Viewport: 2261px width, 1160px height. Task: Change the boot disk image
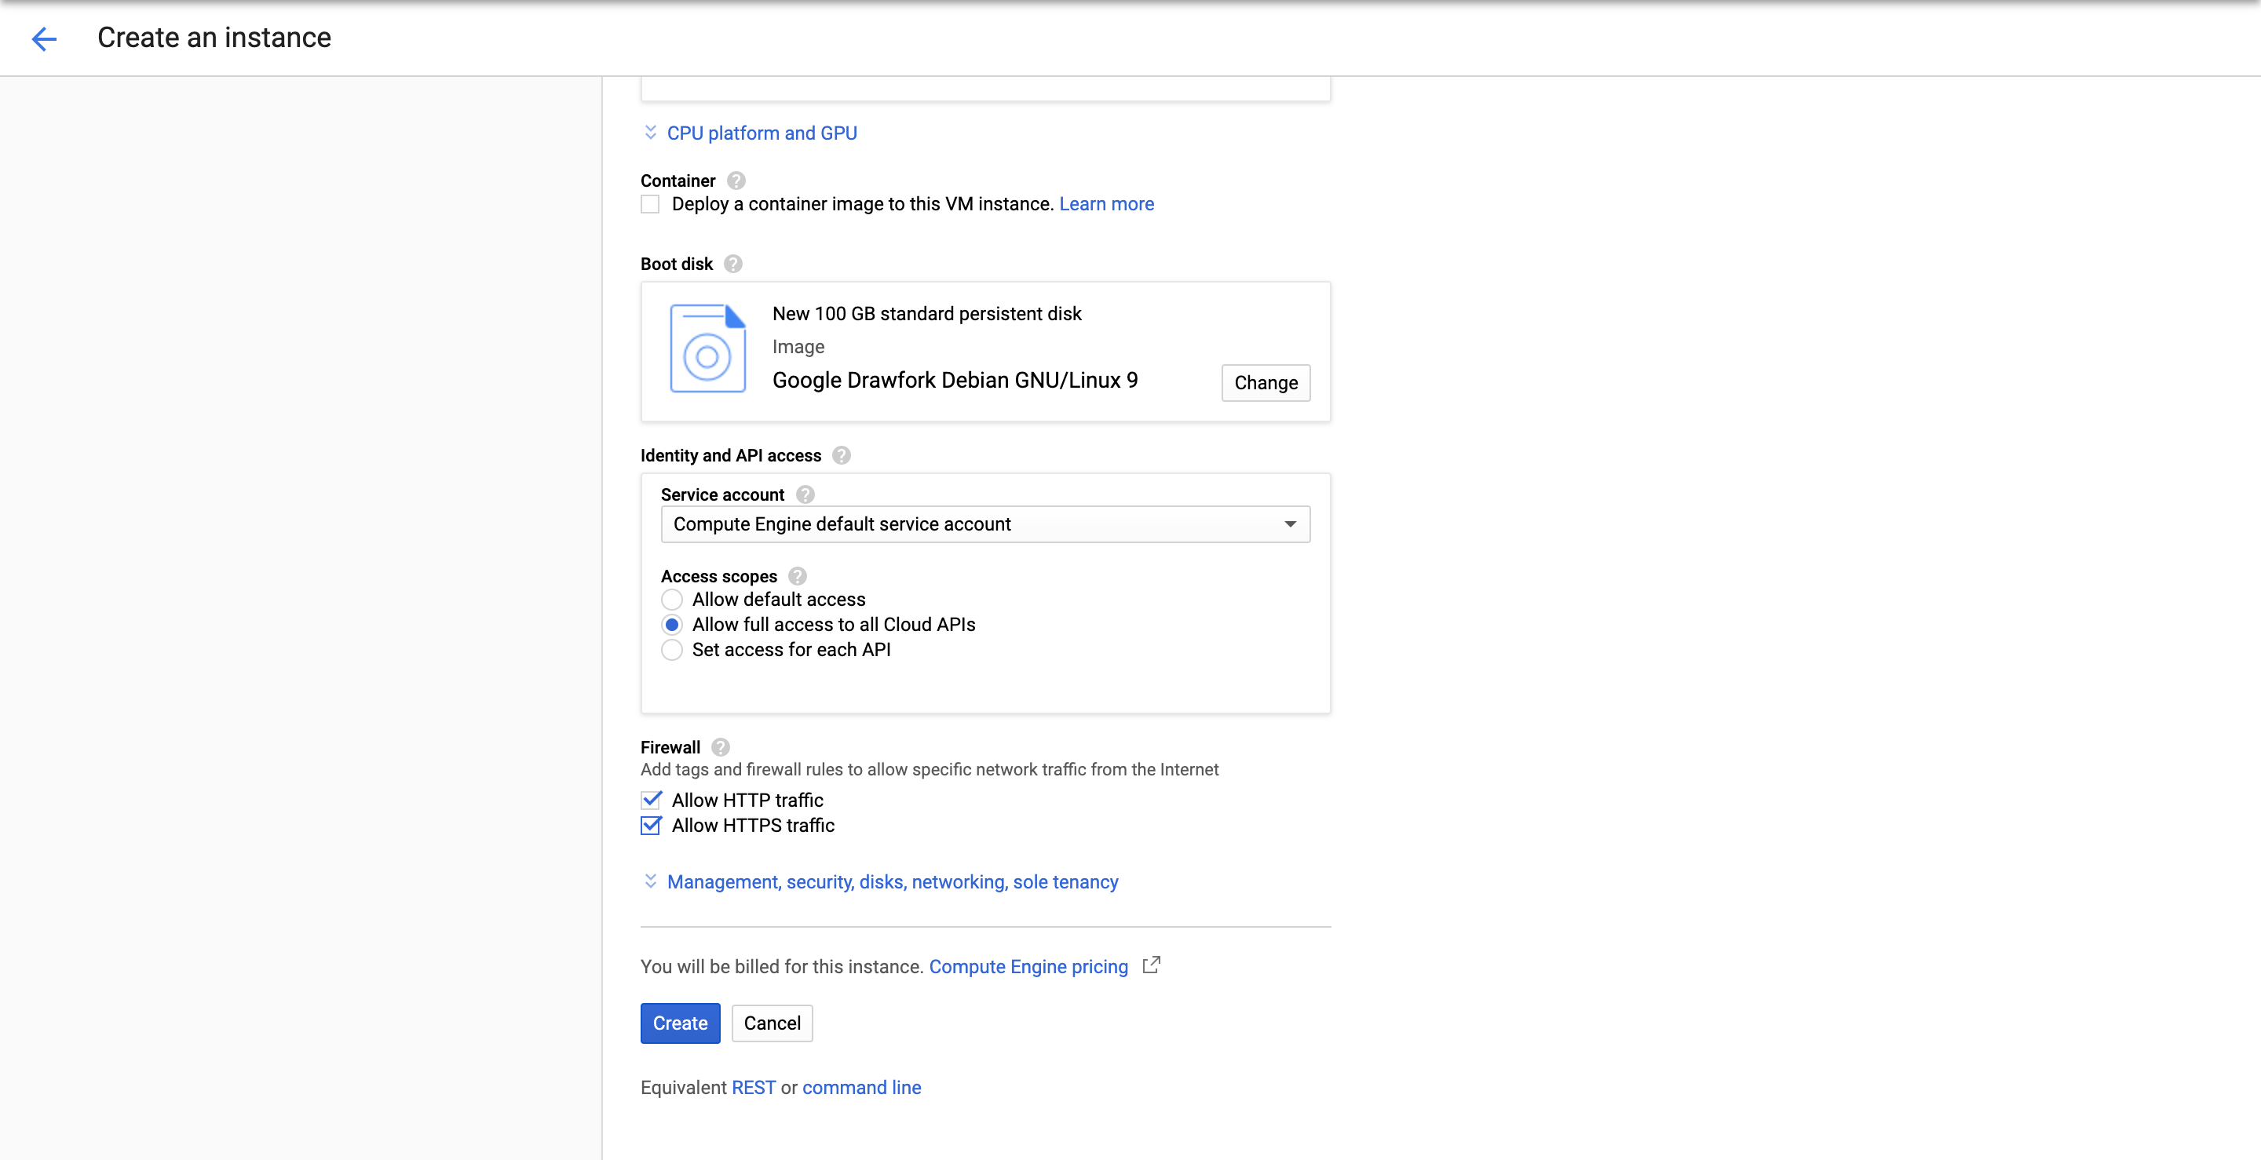tap(1265, 382)
